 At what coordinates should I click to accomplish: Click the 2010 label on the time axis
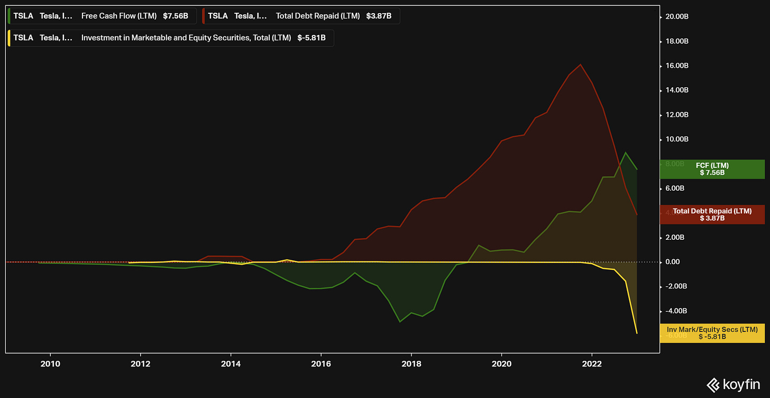coord(50,364)
